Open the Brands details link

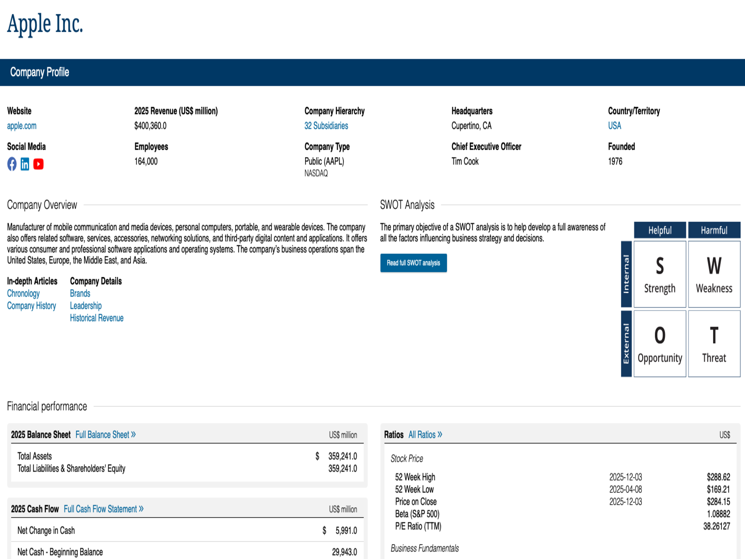(80, 294)
